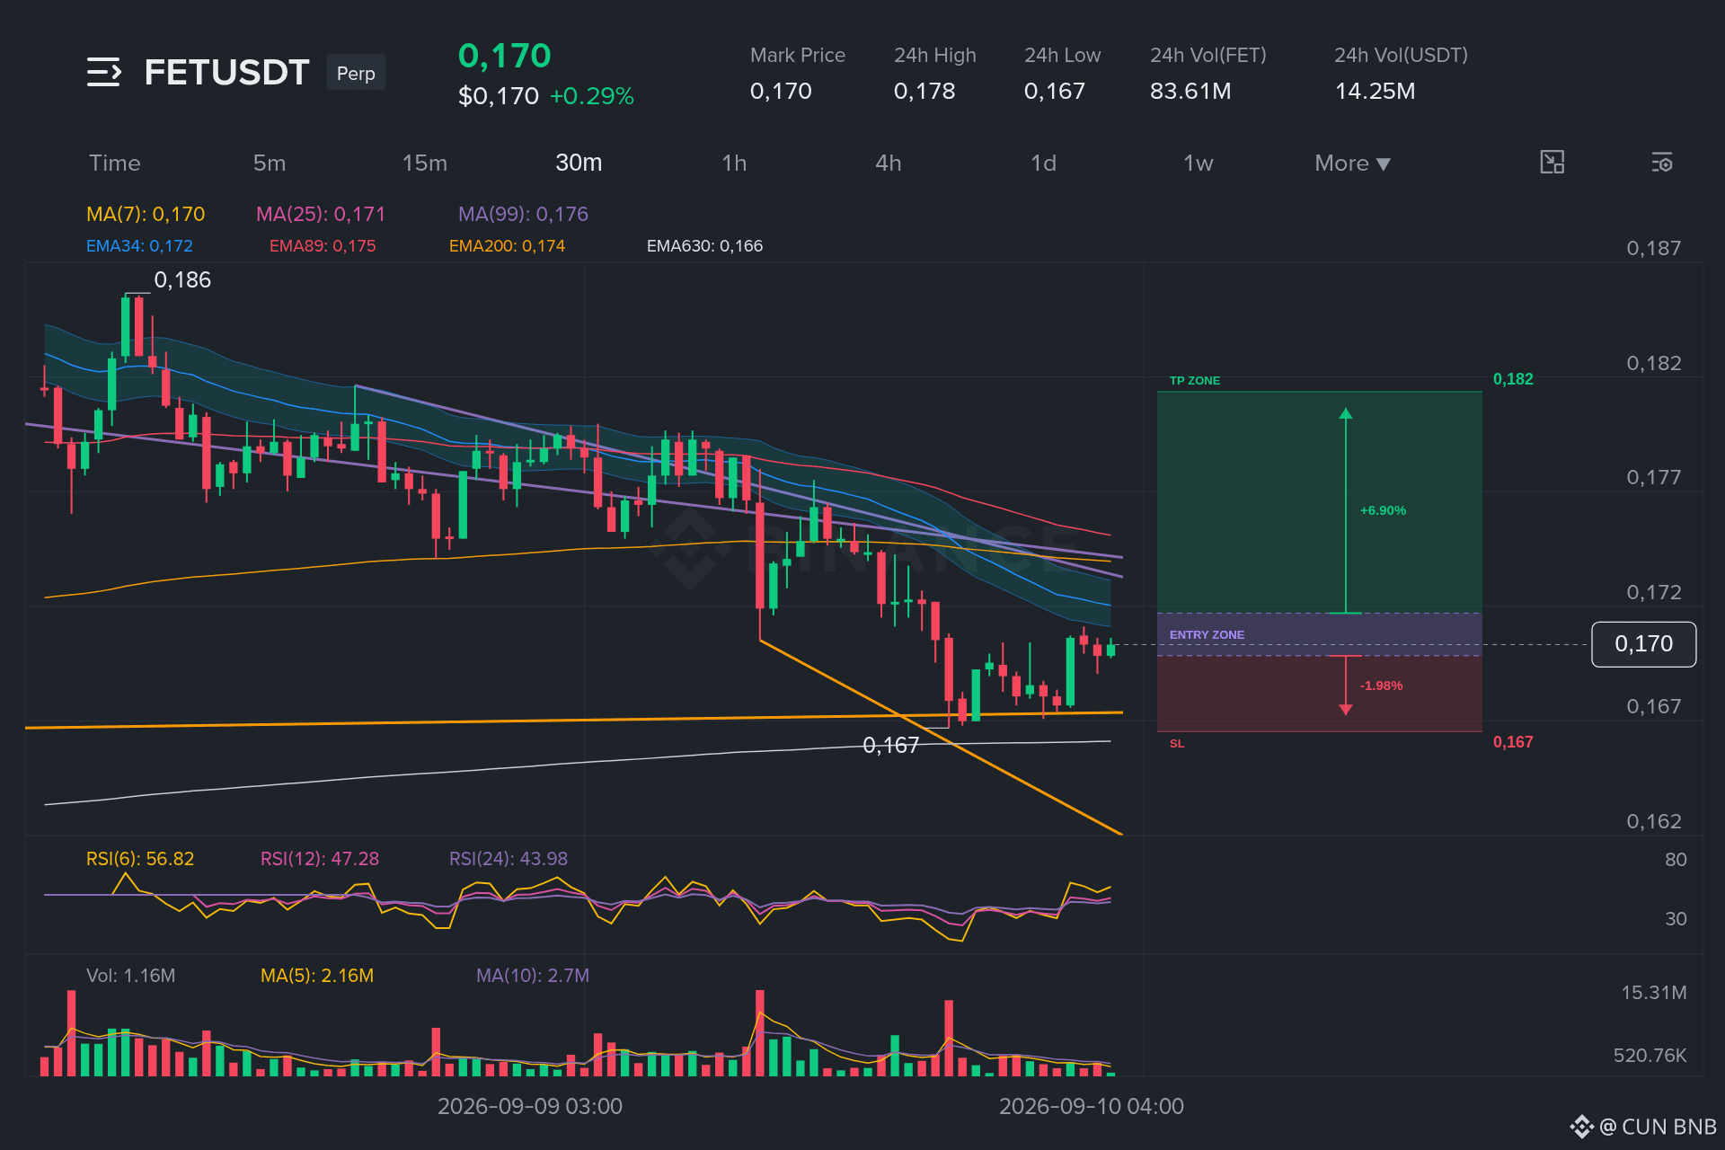Click the Binance logo by CUN BNB
1725x1150 pixels.
1581,1127
